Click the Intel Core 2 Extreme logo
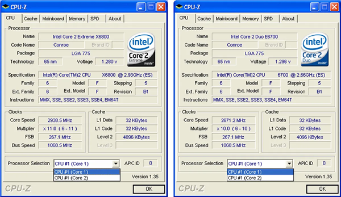This screenshot has height=197, width=341. (141, 49)
